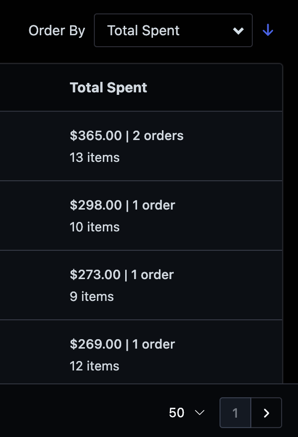Open the page navigation right chevron

266,413
